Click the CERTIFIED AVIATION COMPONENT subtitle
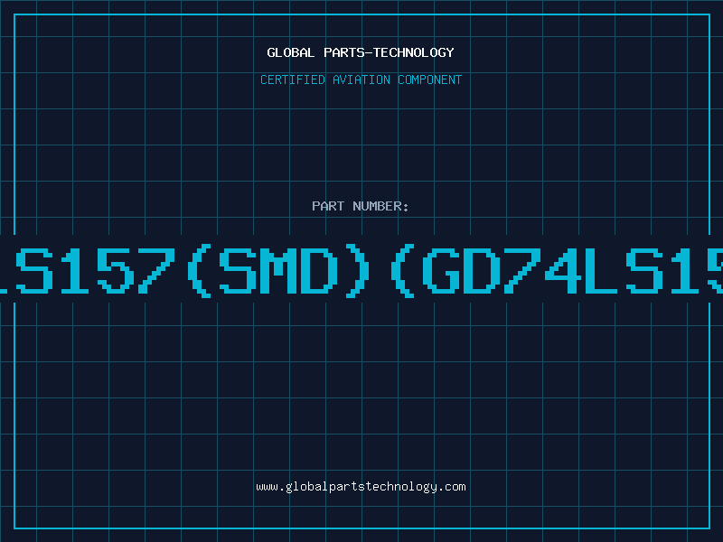The width and height of the screenshot is (723, 542). (361, 79)
